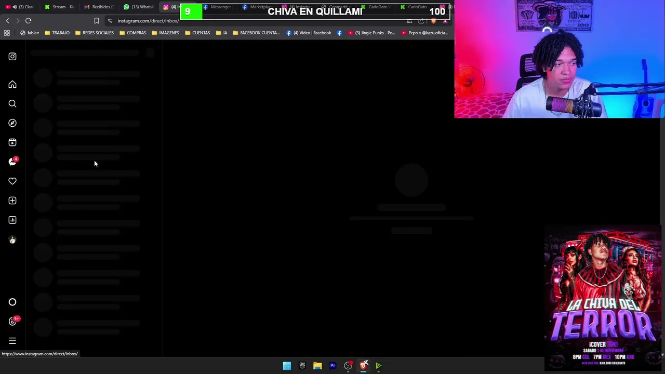Click the Create plus icon
The width and height of the screenshot is (665, 374).
[x=12, y=201]
